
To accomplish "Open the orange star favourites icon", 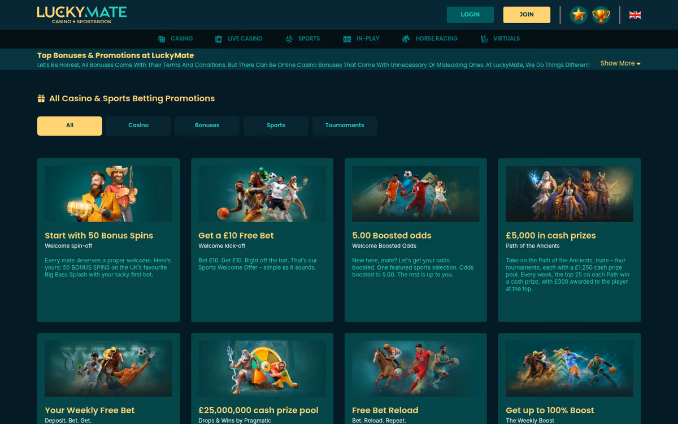I will click(579, 15).
